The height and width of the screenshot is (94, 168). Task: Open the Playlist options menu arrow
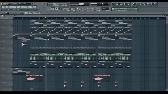click(1, 13)
